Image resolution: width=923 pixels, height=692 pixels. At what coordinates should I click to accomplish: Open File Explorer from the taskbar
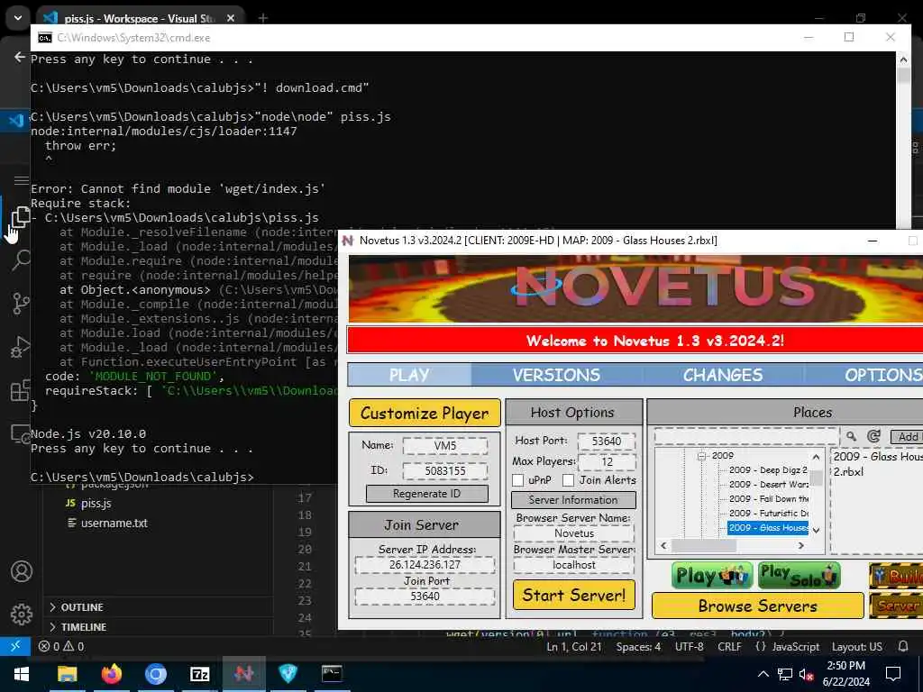point(67,674)
